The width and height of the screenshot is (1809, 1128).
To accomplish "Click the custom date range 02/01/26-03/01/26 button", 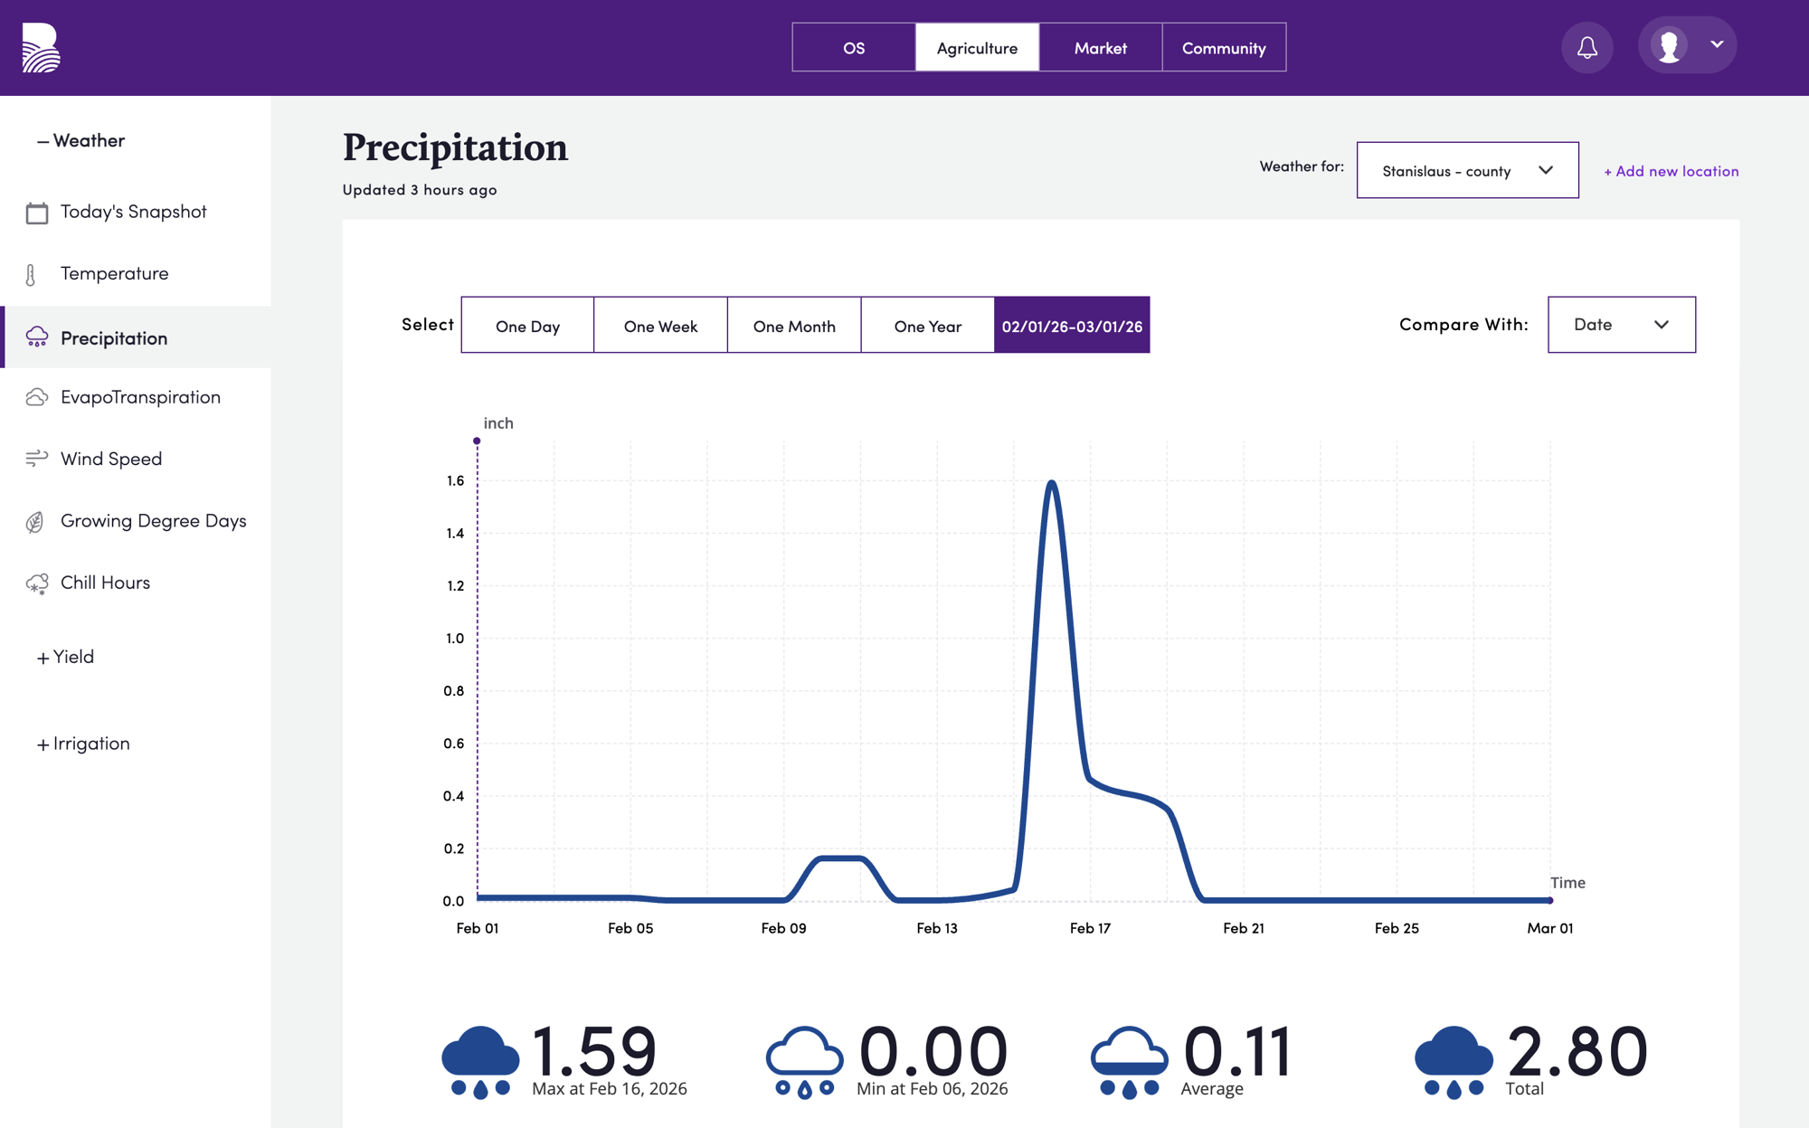I will click(1072, 326).
